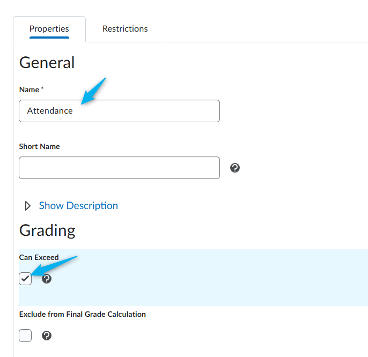Place cursor on the word Attendance
The height and width of the screenshot is (357, 368).
[x=50, y=111]
